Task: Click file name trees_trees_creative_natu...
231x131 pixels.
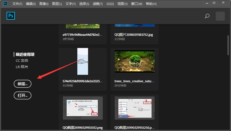Action: coord(134,81)
